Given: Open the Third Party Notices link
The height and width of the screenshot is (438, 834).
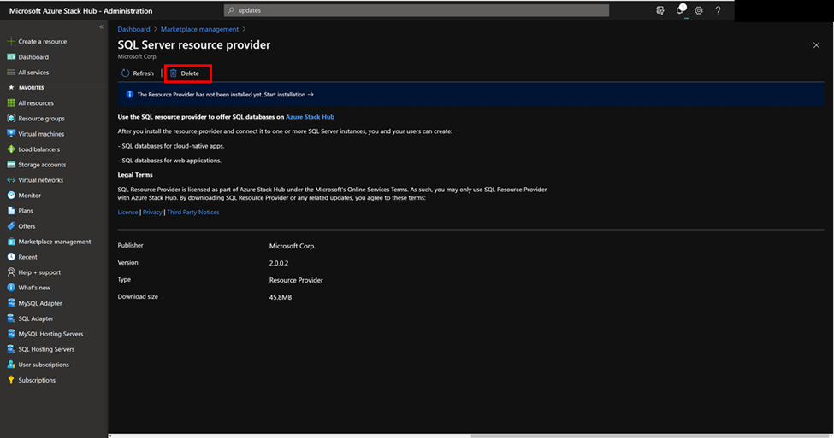Looking at the screenshot, I should pos(193,212).
